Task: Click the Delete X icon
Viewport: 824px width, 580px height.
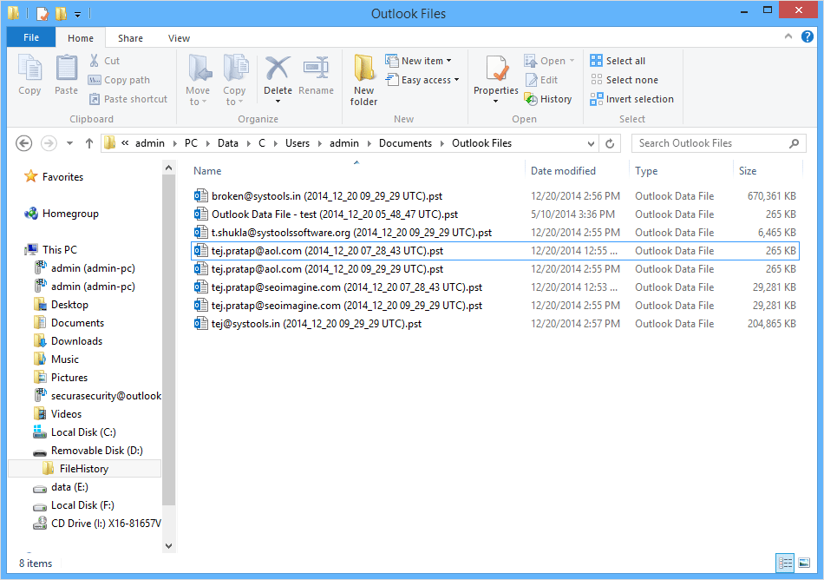Action: click(278, 69)
